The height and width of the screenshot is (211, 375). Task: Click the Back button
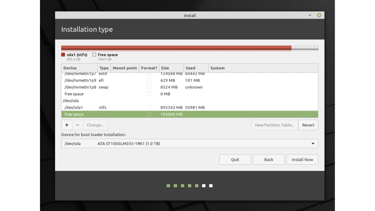pyautogui.click(x=268, y=159)
